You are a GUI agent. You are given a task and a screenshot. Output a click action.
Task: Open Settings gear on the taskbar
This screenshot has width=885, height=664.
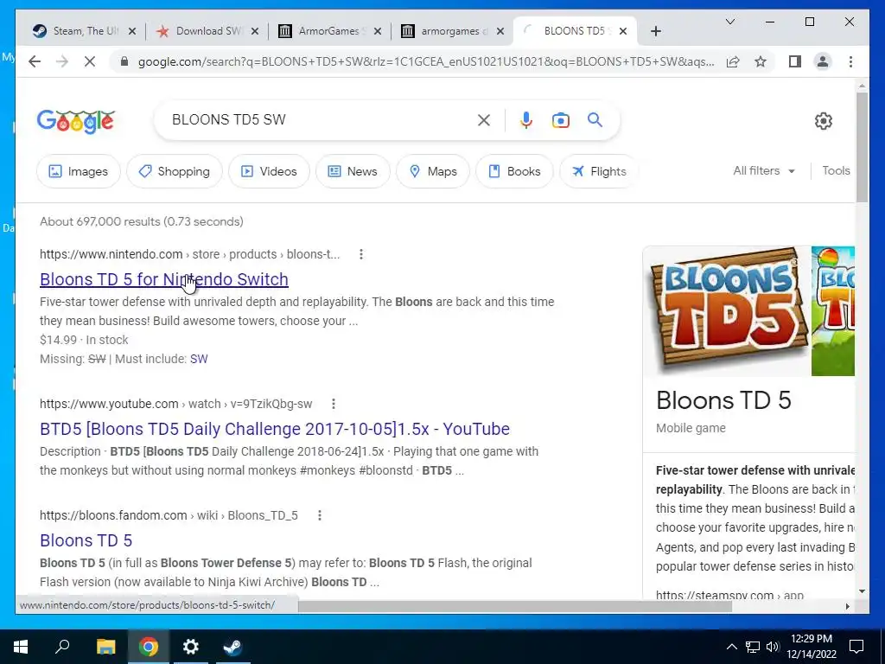coord(191,647)
